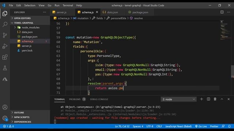
Task: Open the Search view in activity bar
Action: (5, 24)
